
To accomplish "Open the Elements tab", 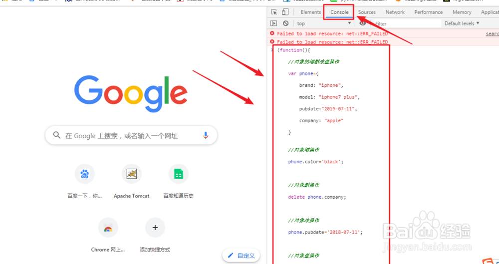I will pyautogui.click(x=310, y=12).
